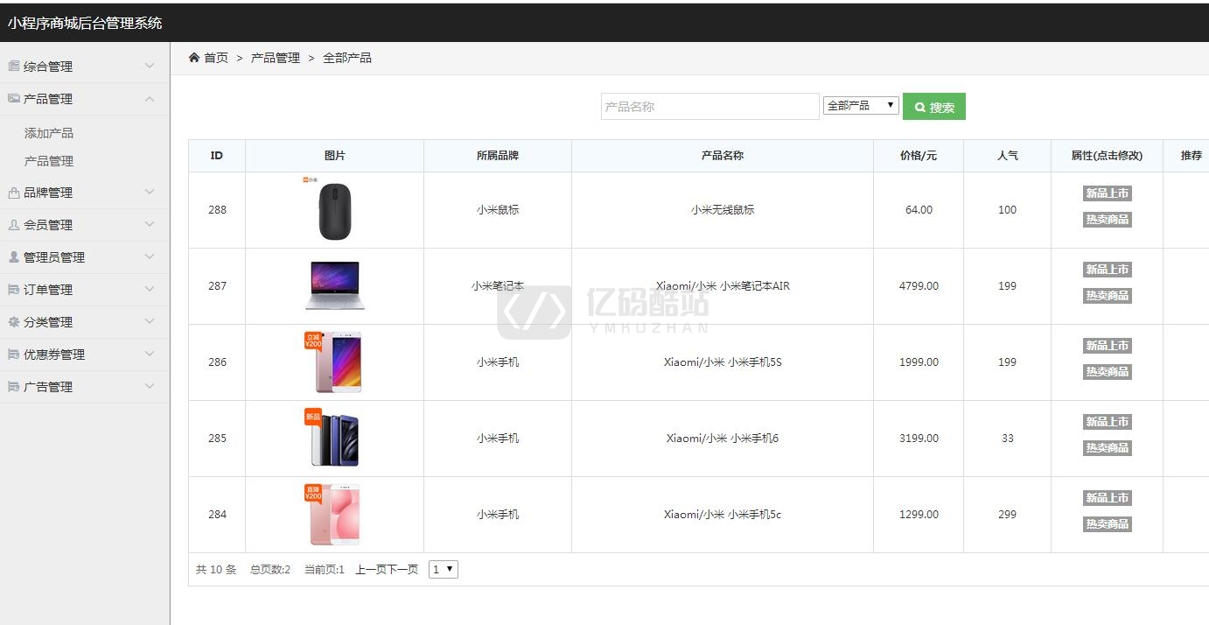
Task: Click the 属性(点击修改) column header
Action: (1107, 156)
